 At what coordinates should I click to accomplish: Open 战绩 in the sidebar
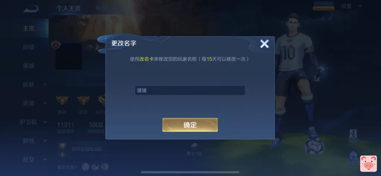point(29,47)
